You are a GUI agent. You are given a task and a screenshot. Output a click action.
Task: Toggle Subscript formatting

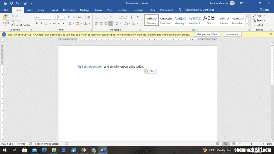59,24
